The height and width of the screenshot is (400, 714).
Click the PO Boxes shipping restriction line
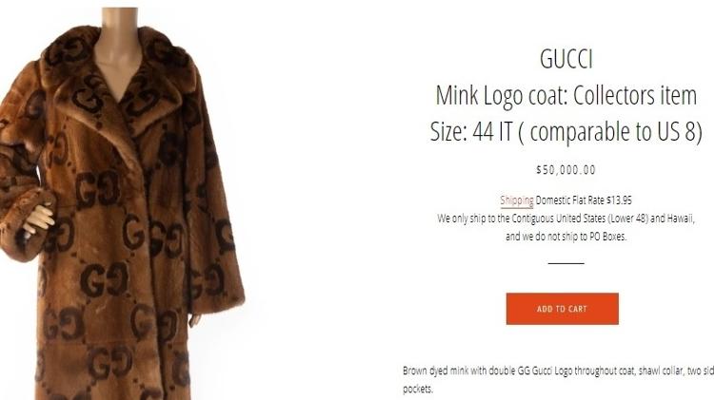tap(566, 237)
